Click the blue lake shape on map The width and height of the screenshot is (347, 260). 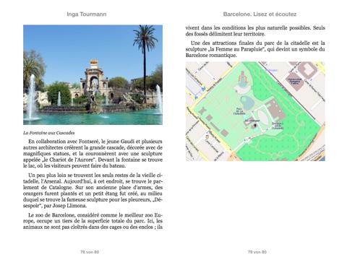pyautogui.click(x=247, y=102)
